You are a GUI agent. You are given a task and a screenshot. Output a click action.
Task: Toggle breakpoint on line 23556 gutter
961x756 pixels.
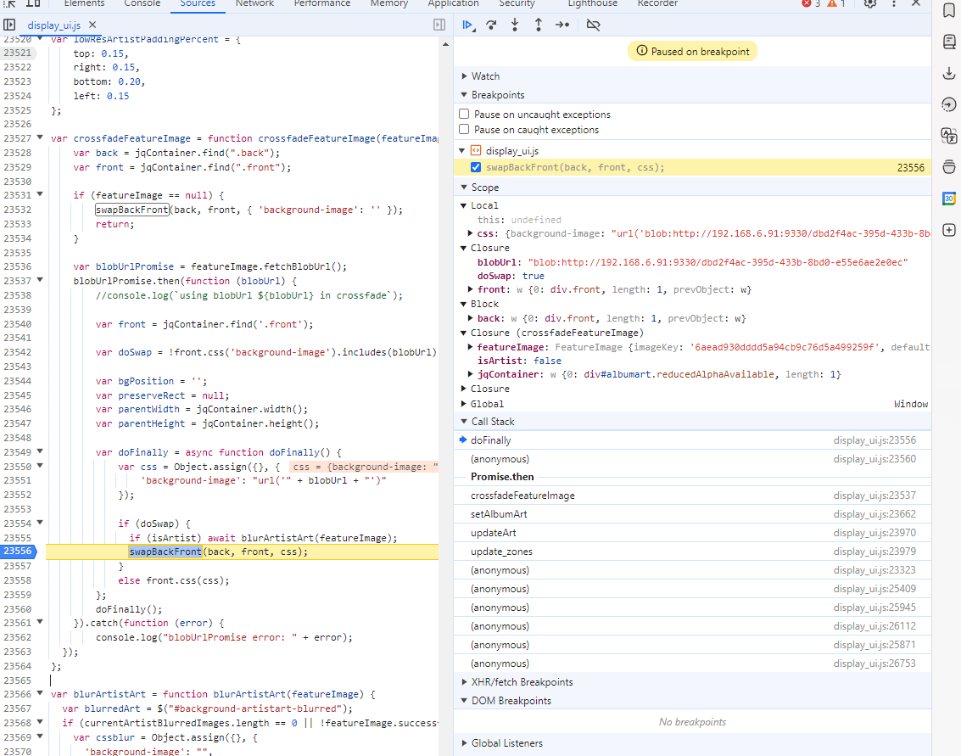tap(18, 552)
